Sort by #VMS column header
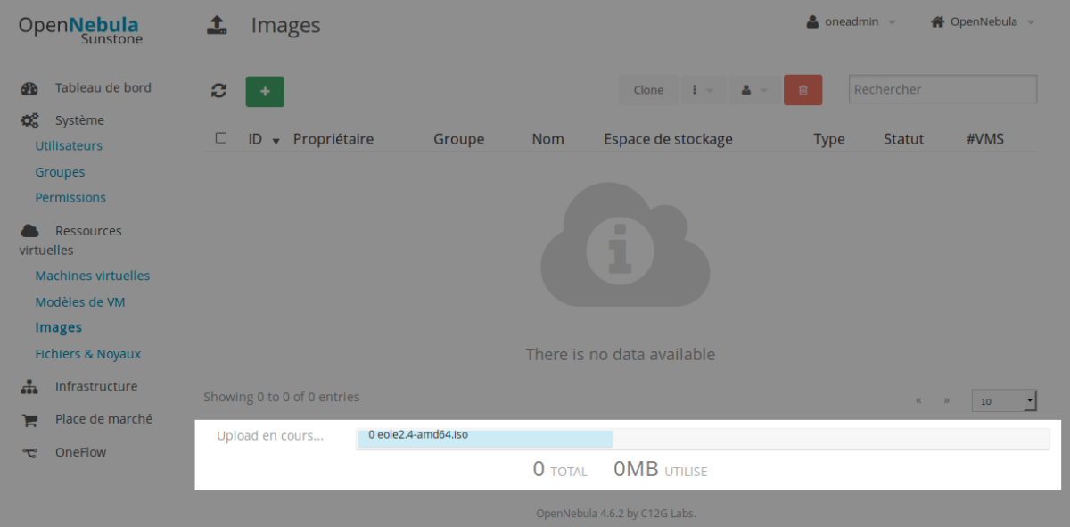This screenshot has height=527, width=1070. tap(985, 139)
